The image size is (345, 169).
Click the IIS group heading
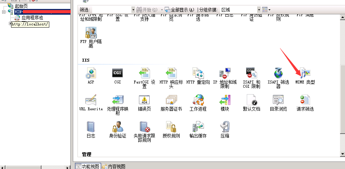(x=86, y=60)
